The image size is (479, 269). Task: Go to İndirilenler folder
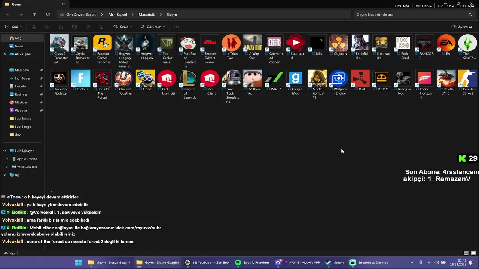22,78
